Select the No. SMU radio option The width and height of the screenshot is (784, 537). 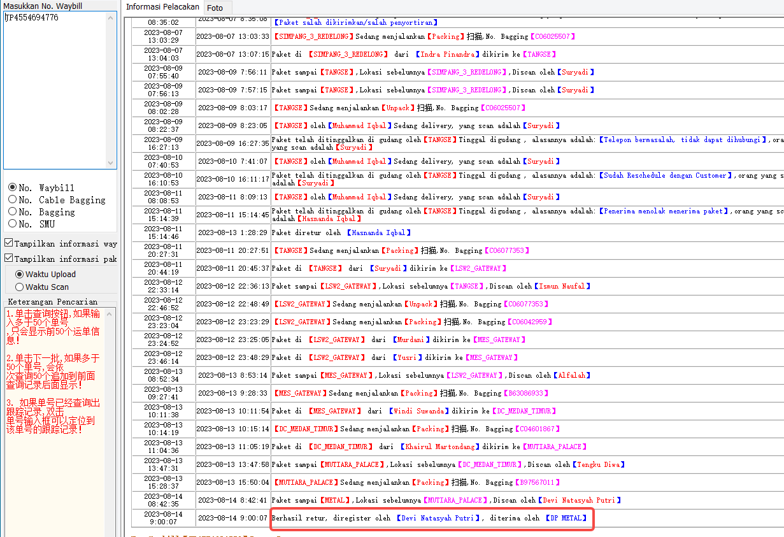tap(32, 224)
